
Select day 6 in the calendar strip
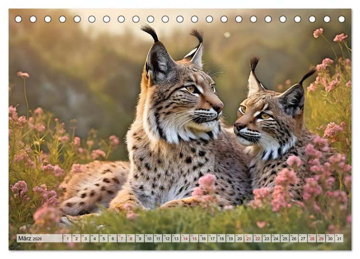tap(112, 238)
